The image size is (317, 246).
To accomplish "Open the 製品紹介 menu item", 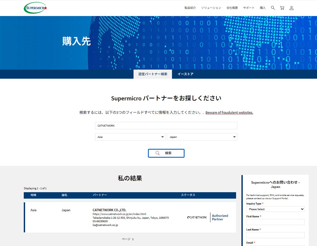I will click(x=190, y=8).
